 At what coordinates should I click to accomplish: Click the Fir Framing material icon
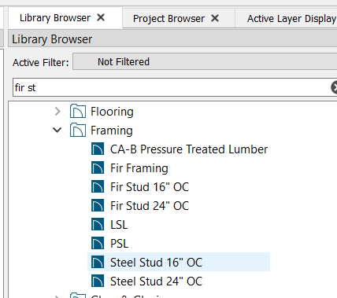98,168
